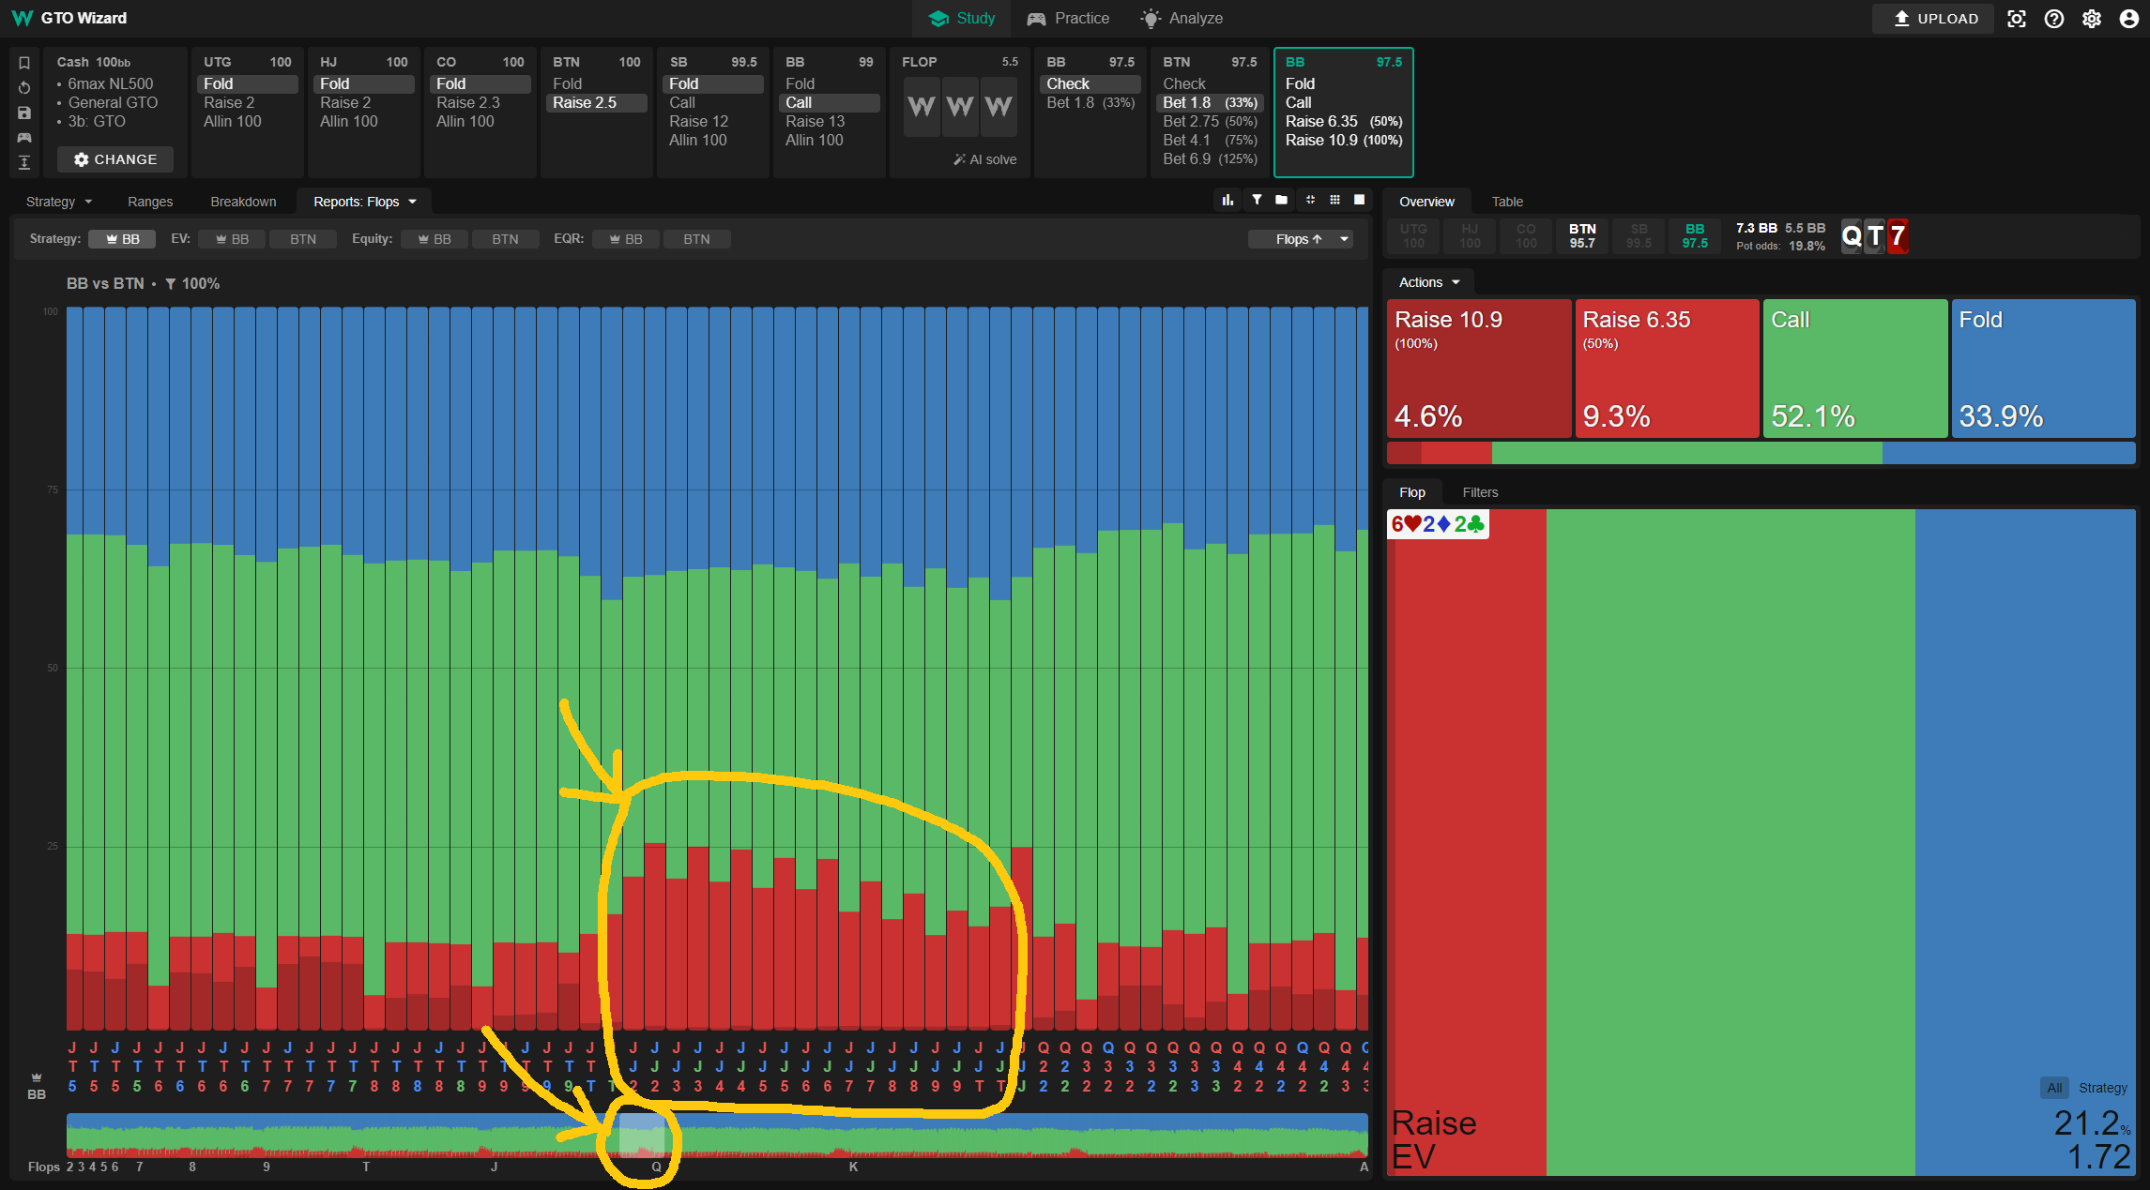Open the filter funnel icon
Image resolution: width=2150 pixels, height=1190 pixels.
(x=1257, y=200)
